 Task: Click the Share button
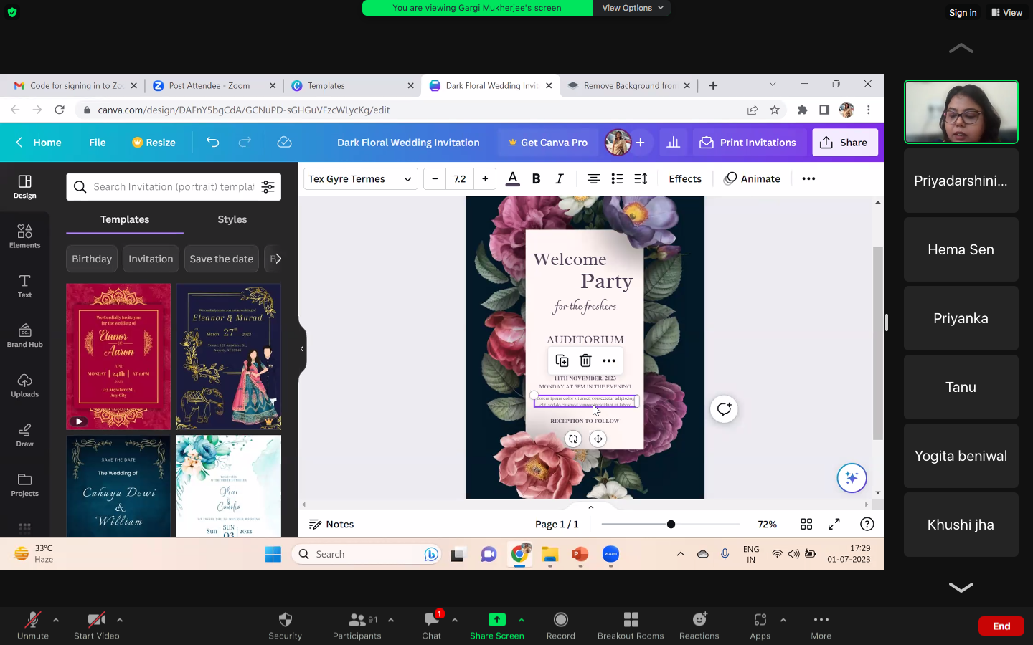[x=844, y=143]
